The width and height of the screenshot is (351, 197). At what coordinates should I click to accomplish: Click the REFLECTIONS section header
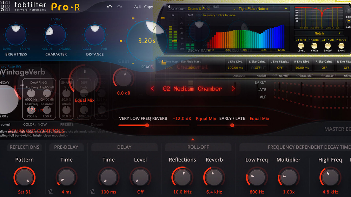click(25, 147)
